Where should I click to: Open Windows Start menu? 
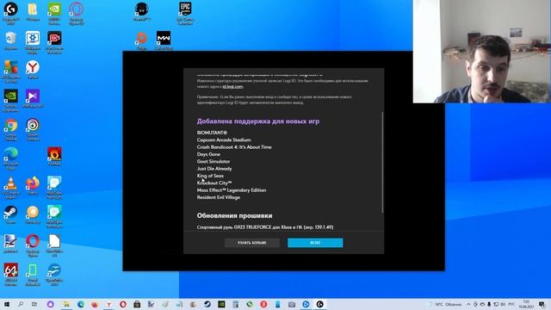click(6, 304)
